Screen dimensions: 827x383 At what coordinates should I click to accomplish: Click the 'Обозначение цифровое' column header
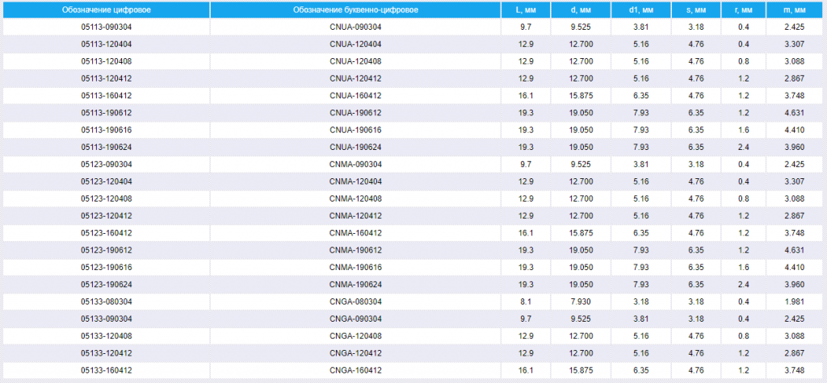[x=107, y=10]
